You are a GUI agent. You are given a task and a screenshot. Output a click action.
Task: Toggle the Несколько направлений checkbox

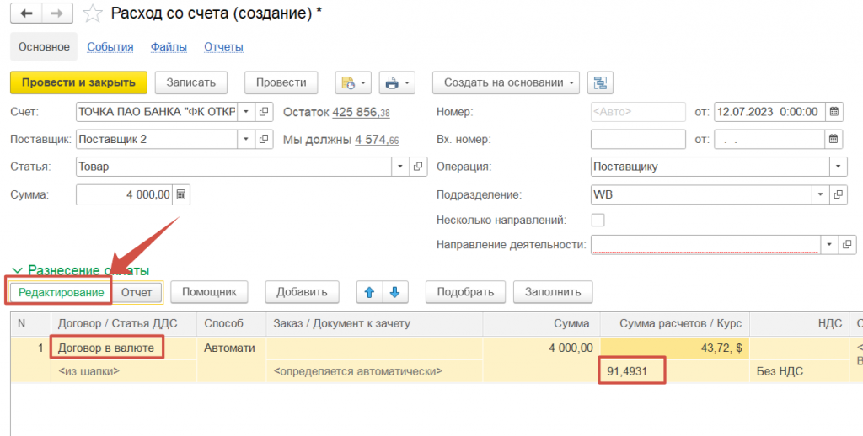point(598,220)
